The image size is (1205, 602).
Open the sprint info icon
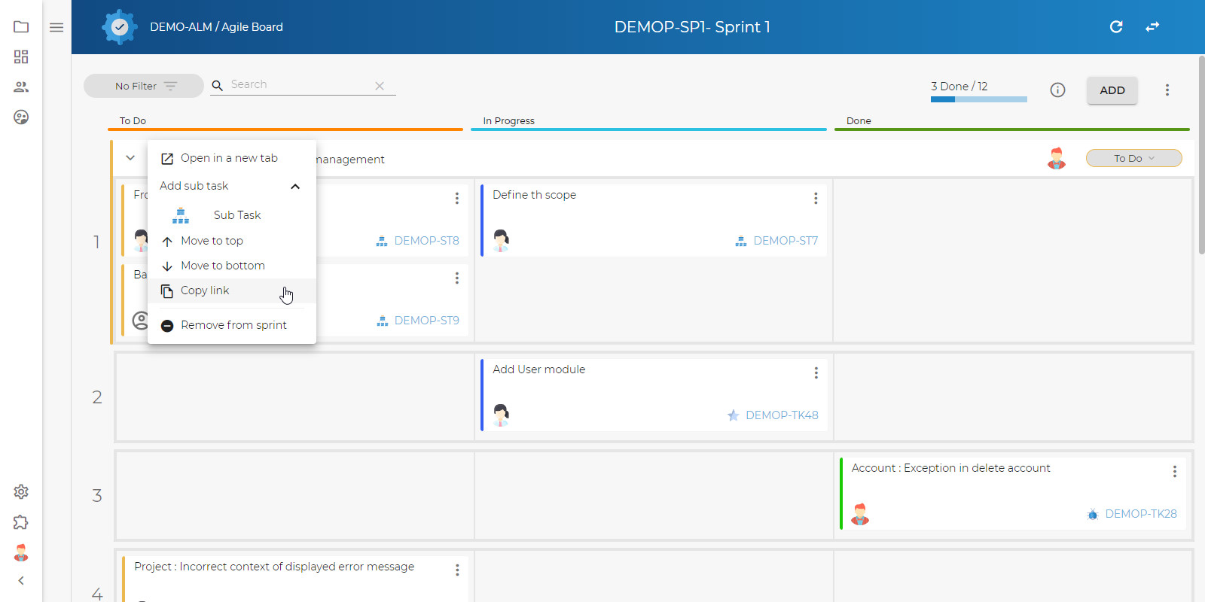pyautogui.click(x=1057, y=90)
